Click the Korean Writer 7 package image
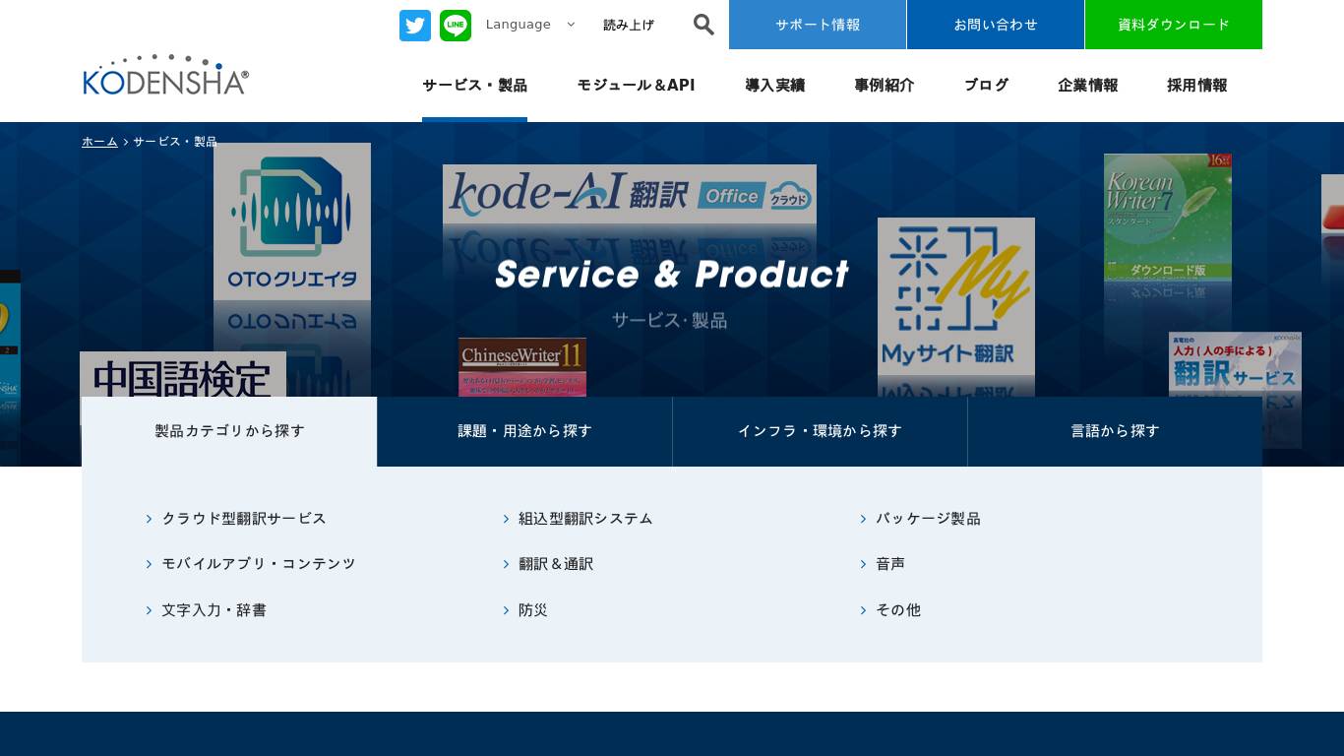This screenshot has height=756, width=1344. point(1168,217)
